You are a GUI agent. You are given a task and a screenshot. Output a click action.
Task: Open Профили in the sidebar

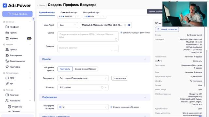pyautogui.click(x=14, y=27)
